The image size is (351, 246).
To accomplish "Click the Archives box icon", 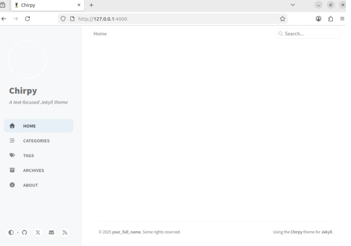I will point(12,170).
